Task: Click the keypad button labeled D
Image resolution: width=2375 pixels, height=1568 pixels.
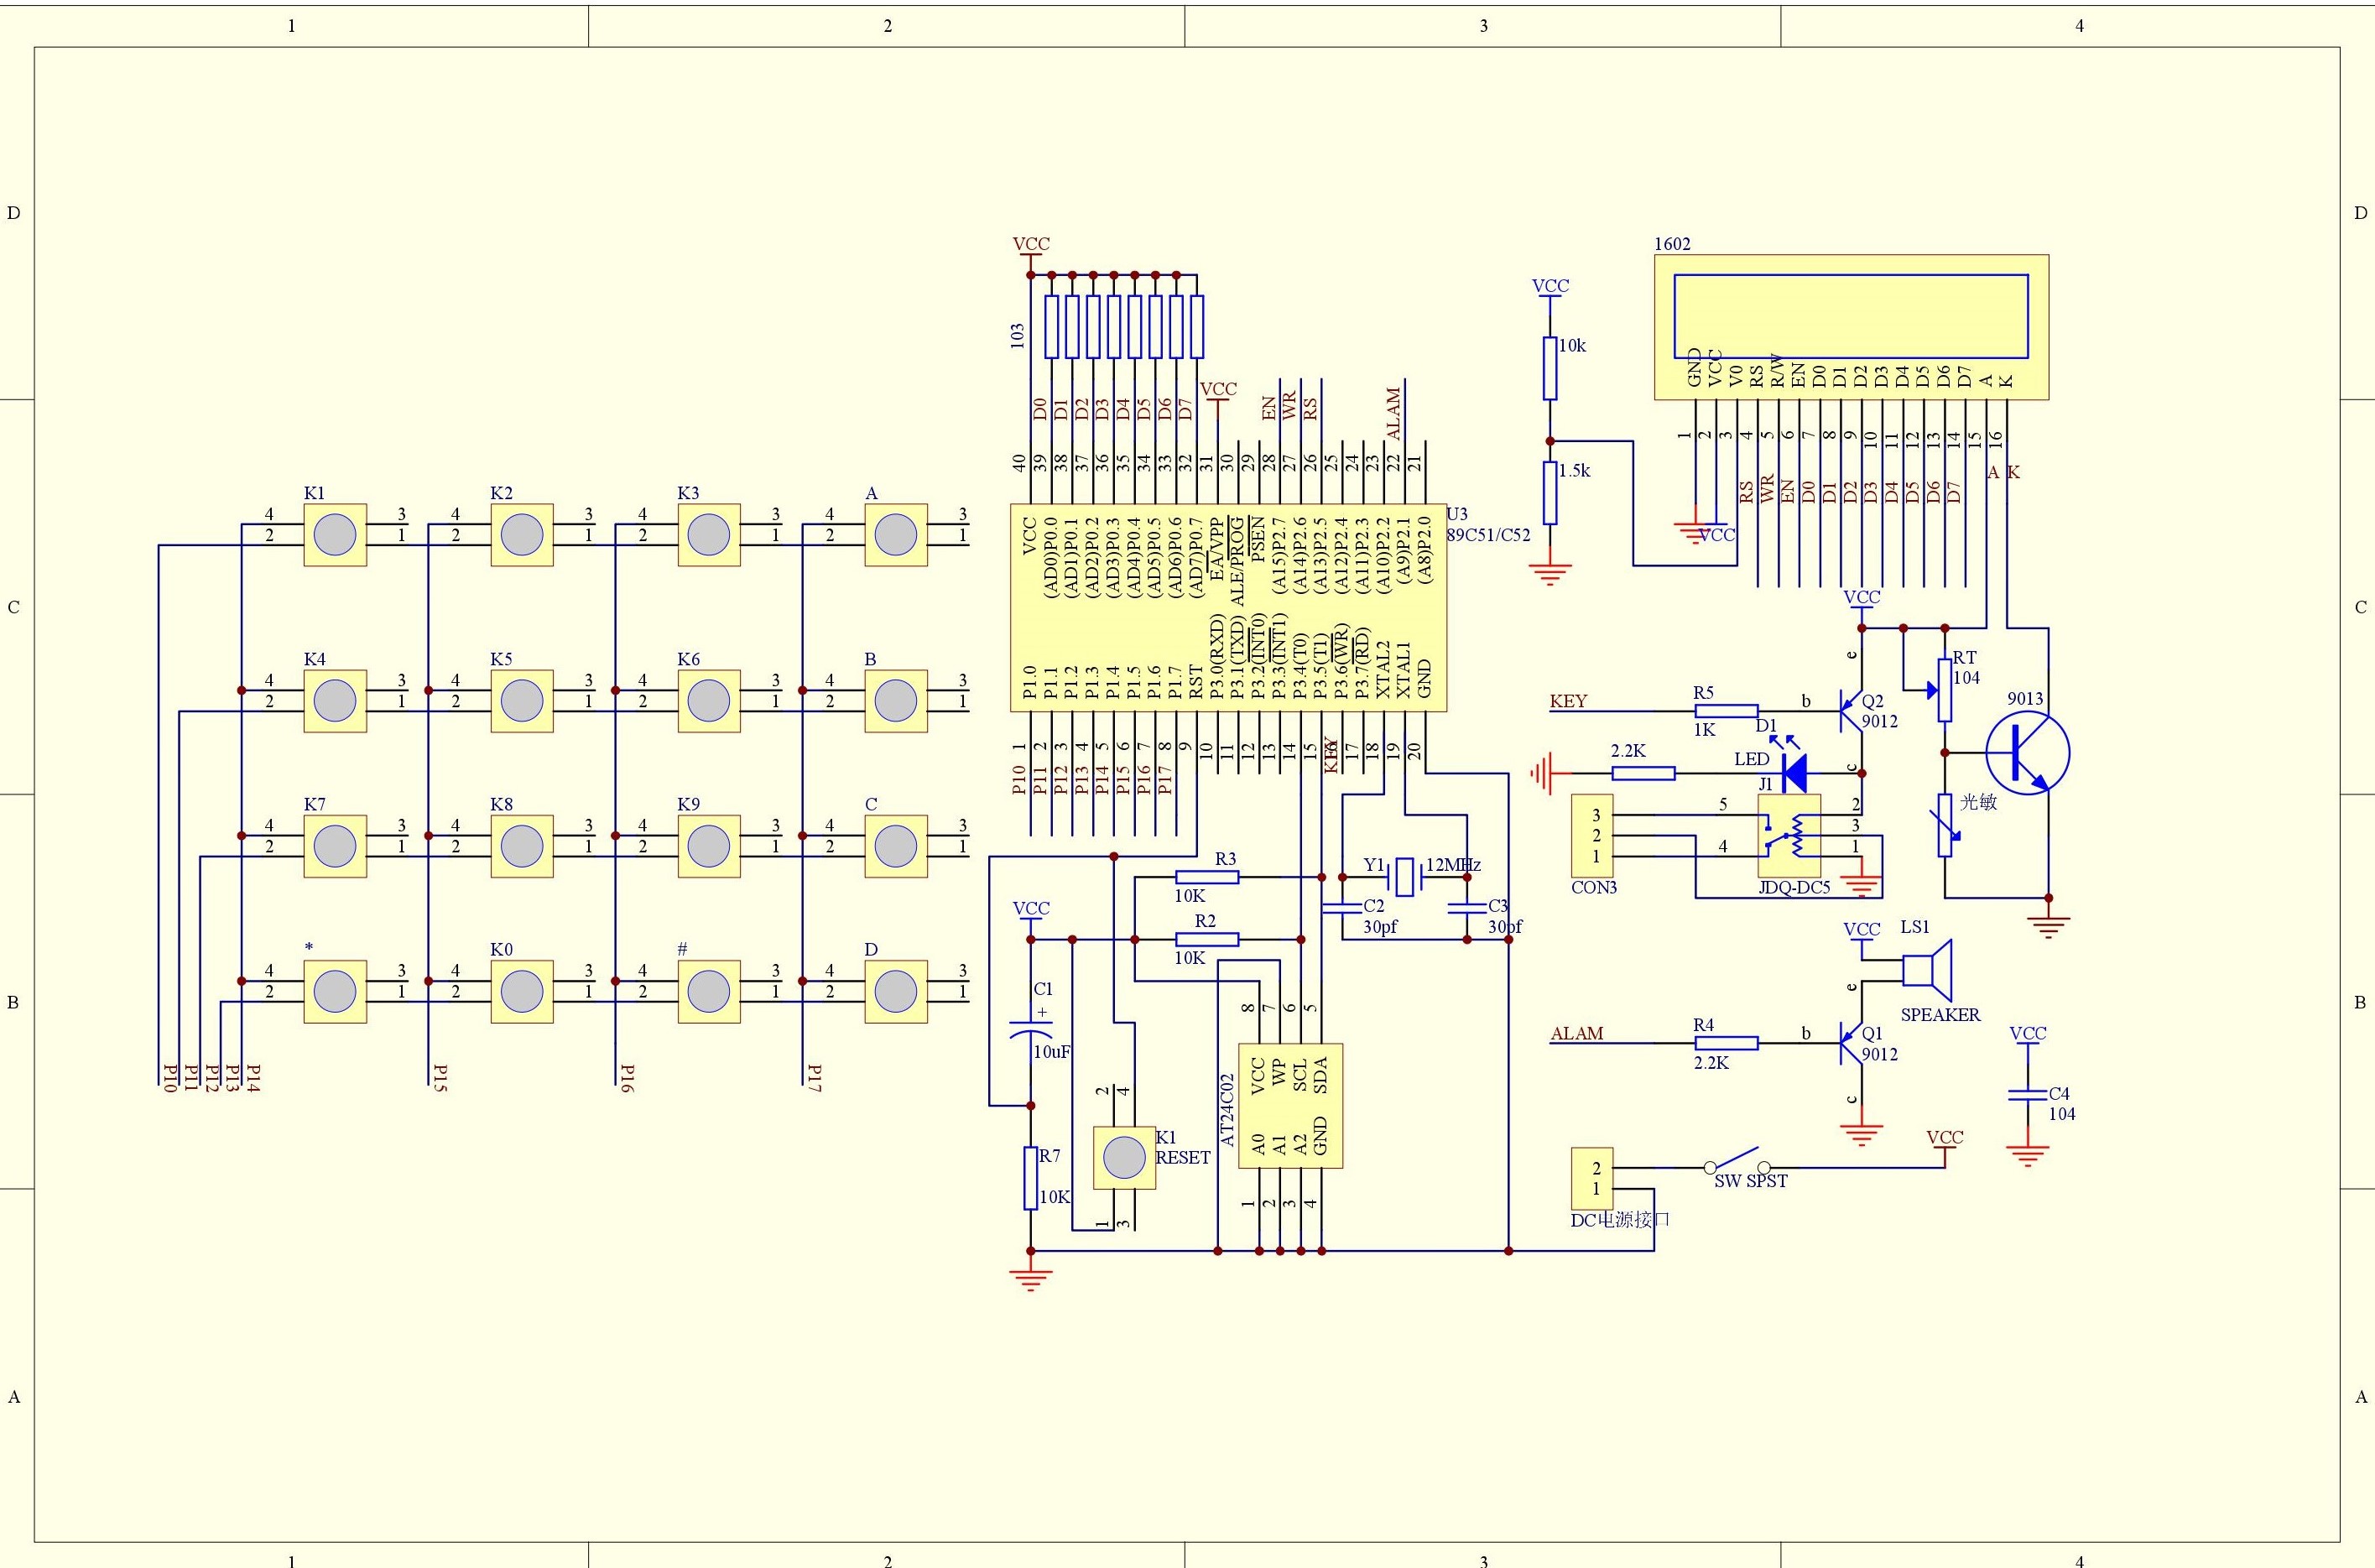Action: click(896, 991)
